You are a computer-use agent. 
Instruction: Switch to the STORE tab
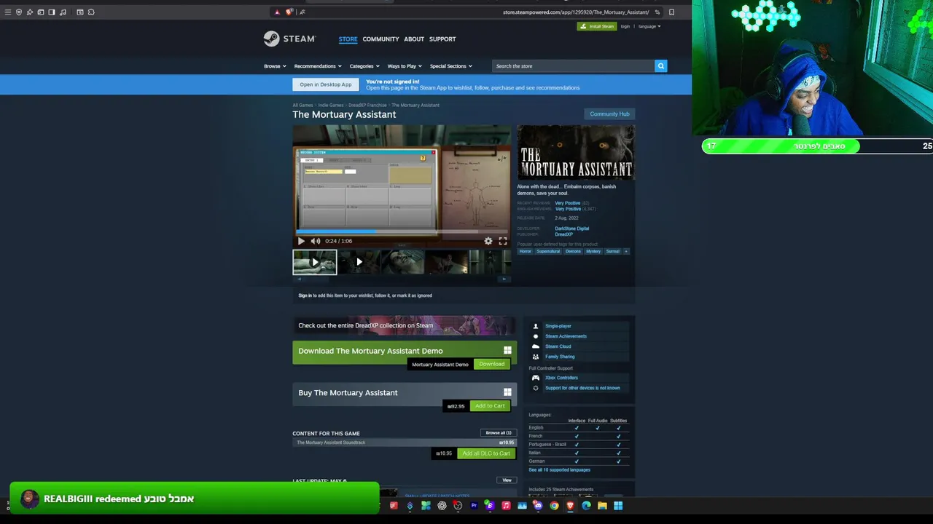pos(348,39)
